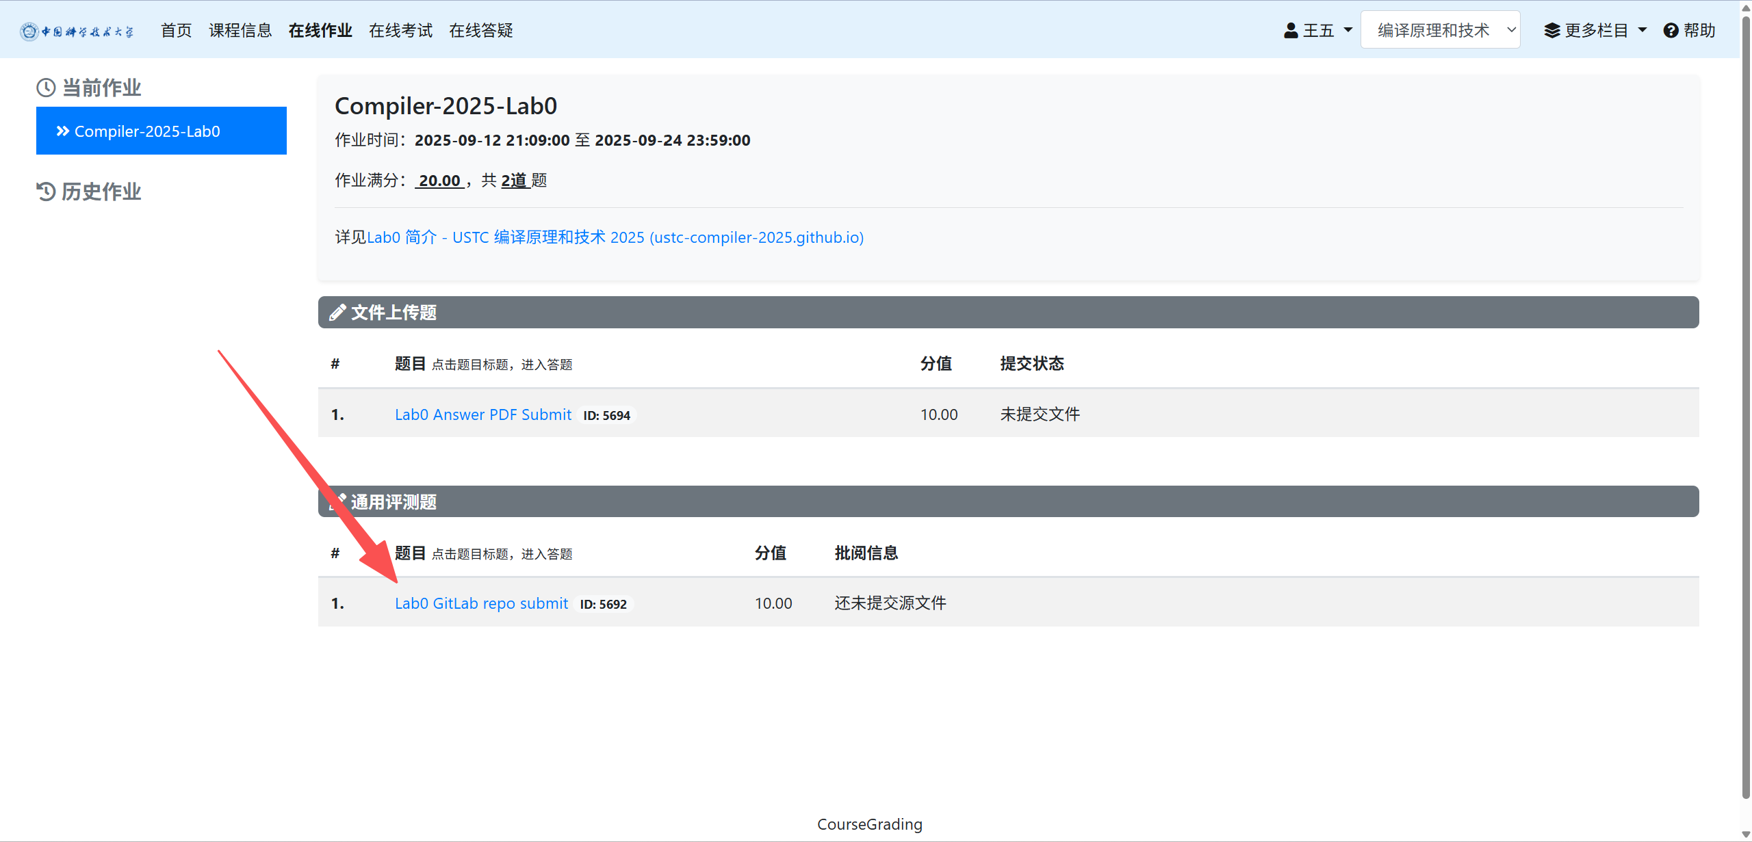
Task: Click the double-chevron icon on Compiler-2025-Lab0 item
Action: click(x=63, y=131)
